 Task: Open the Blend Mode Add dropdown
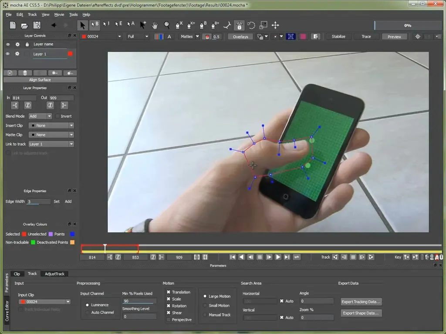tap(40, 116)
